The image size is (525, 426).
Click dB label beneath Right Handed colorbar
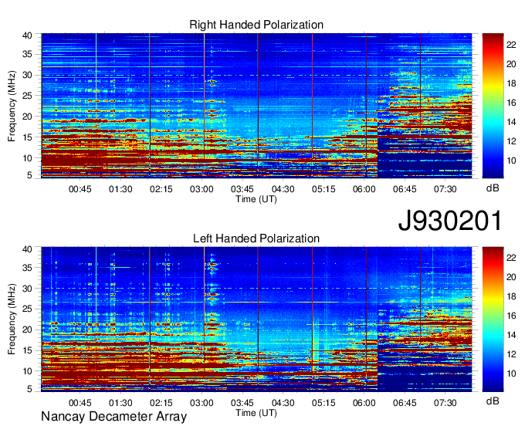[493, 188]
